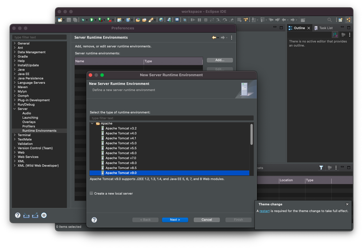Screen dimensions: 363x249
Task: Click the Java EE perspective icon at toolbar end
Action: click(x=349, y=20)
